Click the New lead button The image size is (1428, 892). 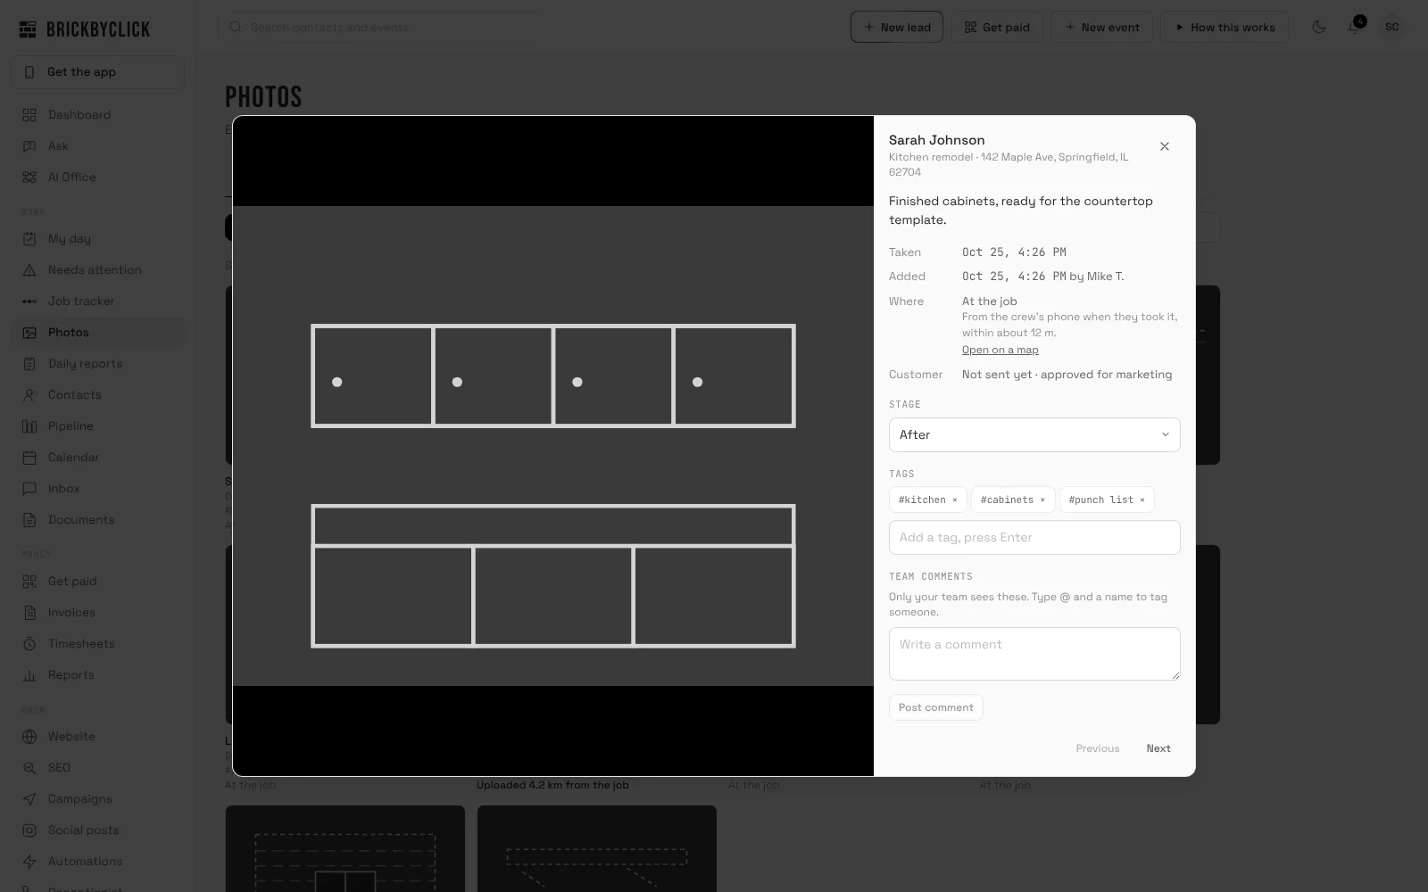point(897,27)
